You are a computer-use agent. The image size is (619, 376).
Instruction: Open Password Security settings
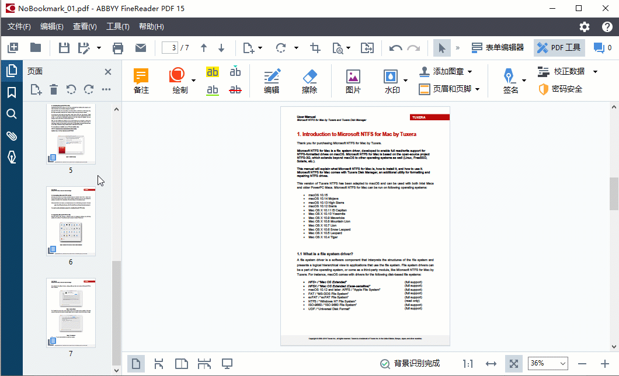click(561, 89)
